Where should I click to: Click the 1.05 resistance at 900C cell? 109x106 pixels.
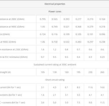[42, 27]
